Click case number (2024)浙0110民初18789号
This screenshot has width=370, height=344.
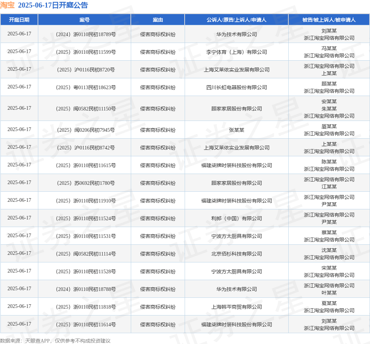[x=86, y=34]
